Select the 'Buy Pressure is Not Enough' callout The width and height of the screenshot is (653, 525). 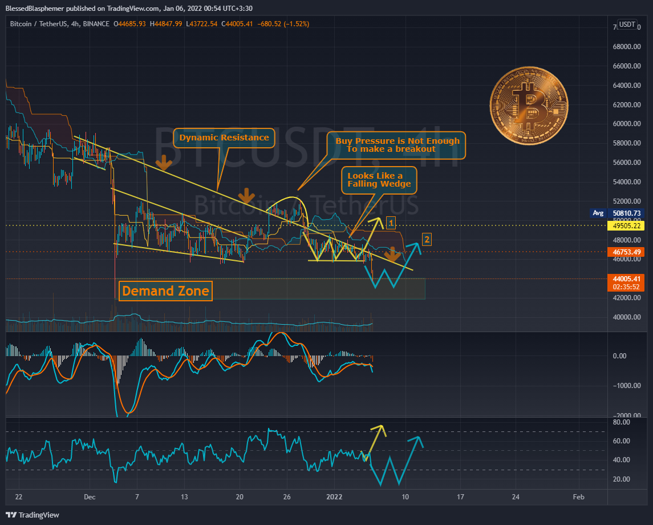pyautogui.click(x=396, y=146)
